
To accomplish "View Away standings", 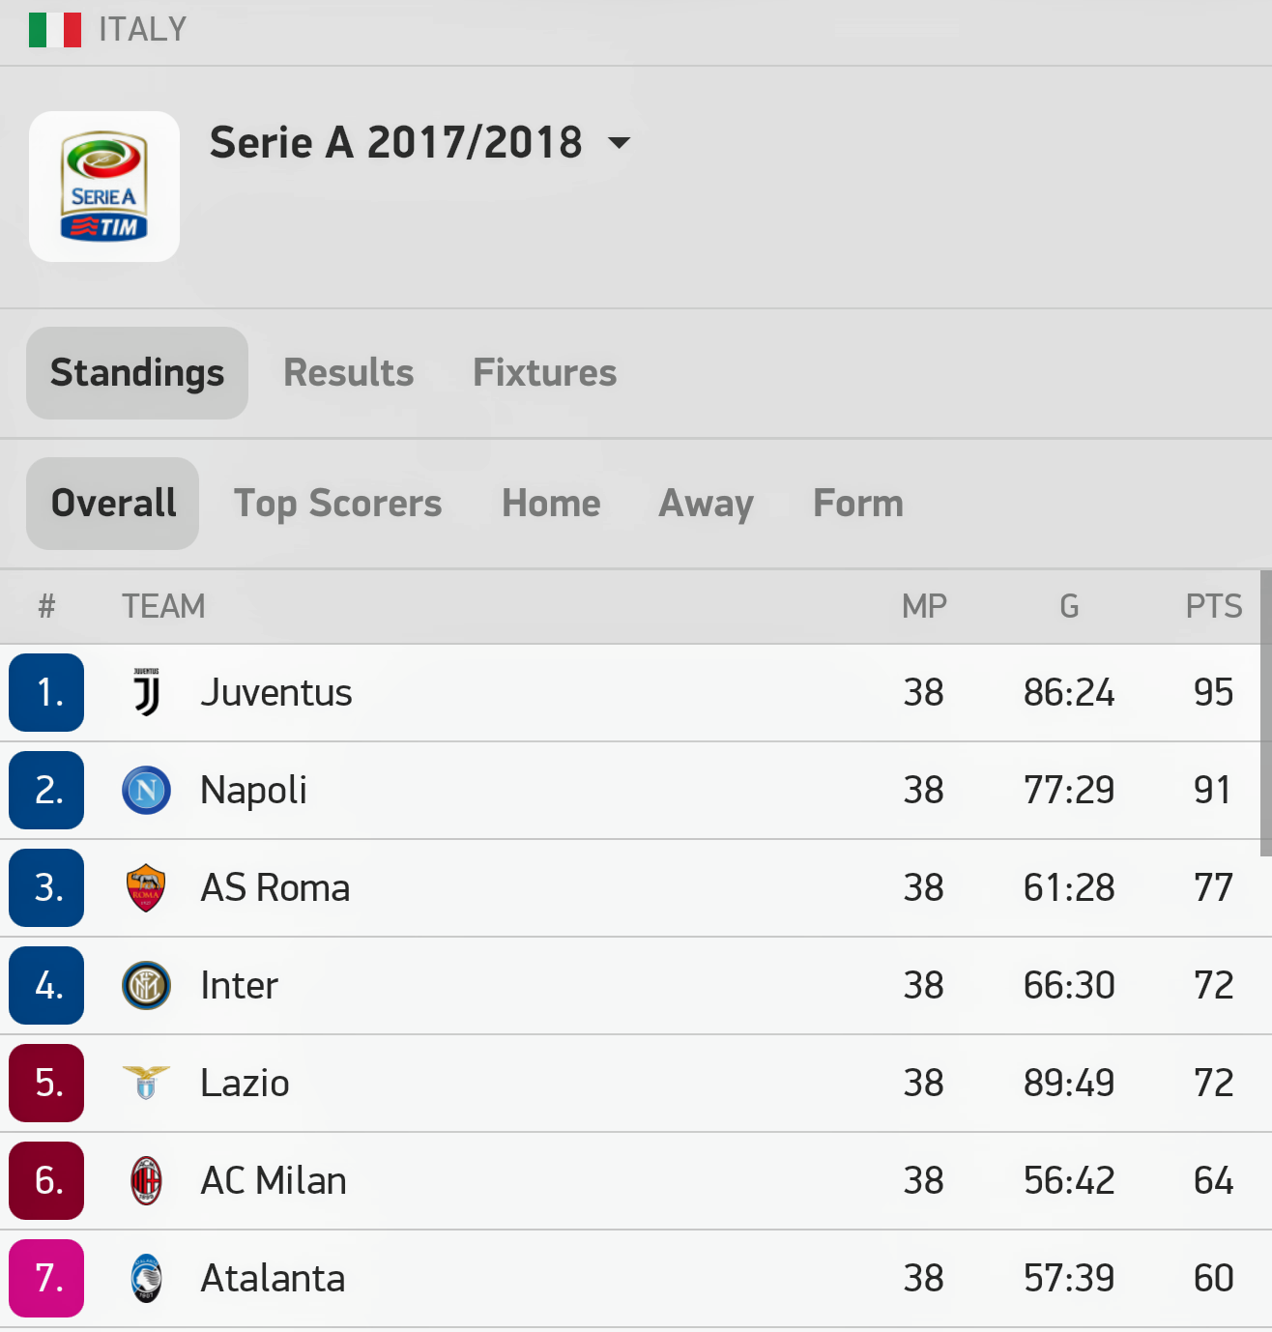I will point(706,504).
